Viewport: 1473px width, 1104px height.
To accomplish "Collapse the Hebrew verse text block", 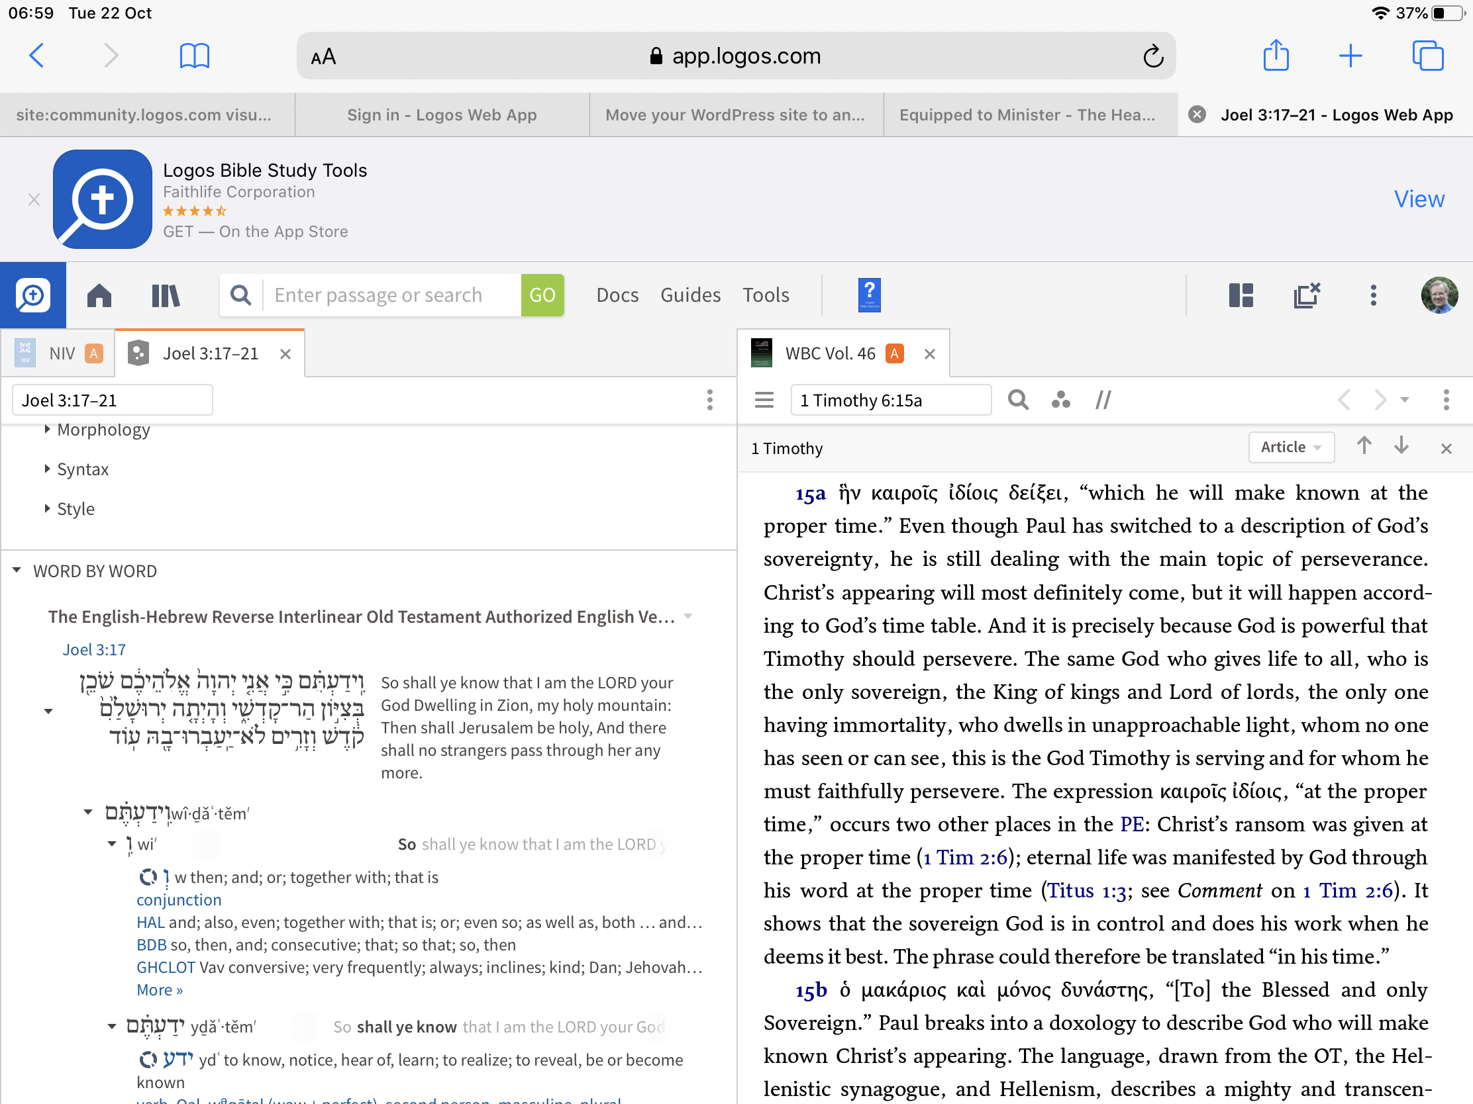I will point(48,712).
